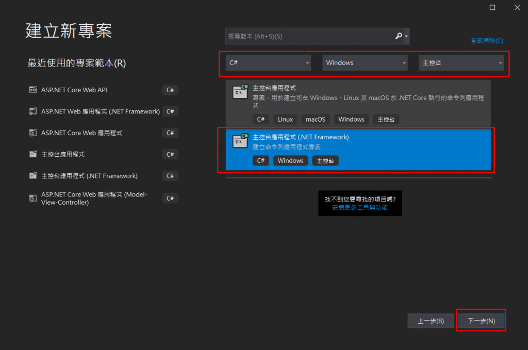Image resolution: width=528 pixels, height=350 pixels.
Task: Select 主控台應用程式 (.NET Framework) template in results
Action: (x=358, y=150)
